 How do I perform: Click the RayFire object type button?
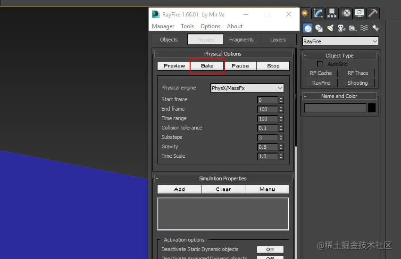pos(321,83)
